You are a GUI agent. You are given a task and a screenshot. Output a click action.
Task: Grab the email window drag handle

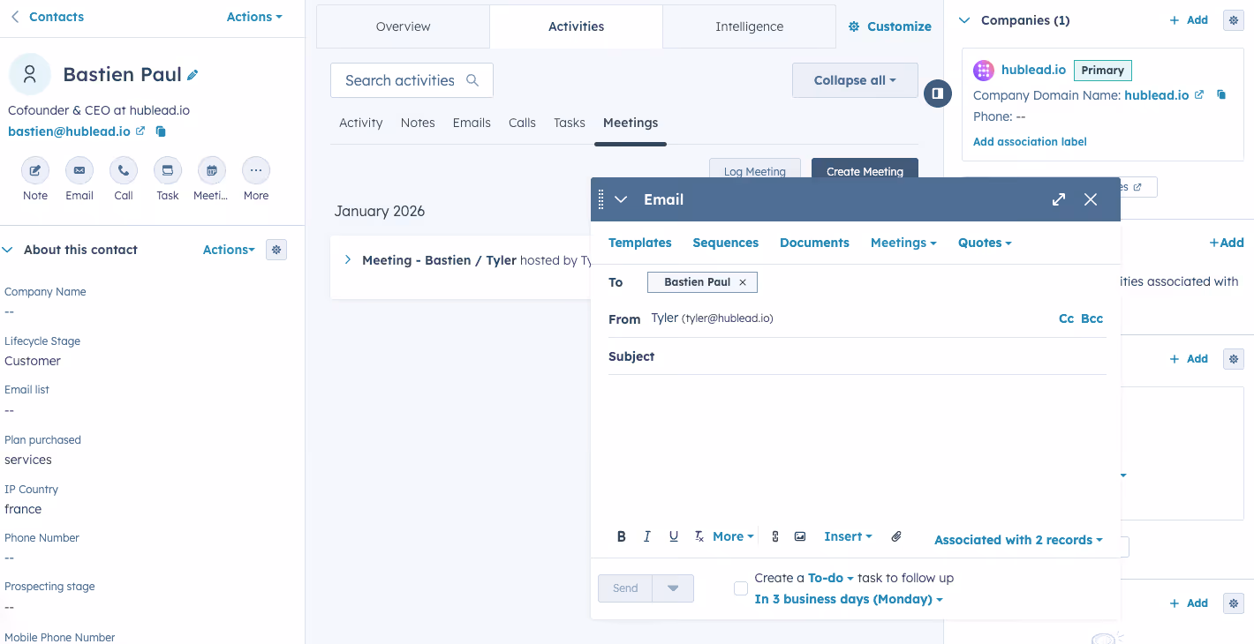tap(601, 199)
